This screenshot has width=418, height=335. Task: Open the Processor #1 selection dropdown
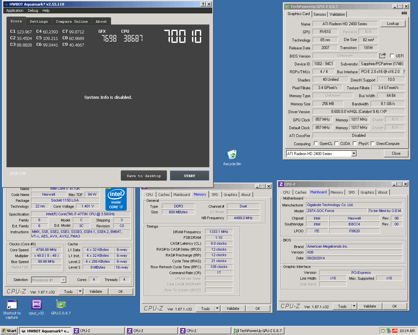(63, 280)
